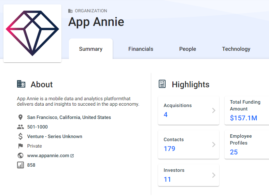Switch to the Financials tab
Image resolution: width=269 pixels, height=196 pixels.
[x=141, y=49]
